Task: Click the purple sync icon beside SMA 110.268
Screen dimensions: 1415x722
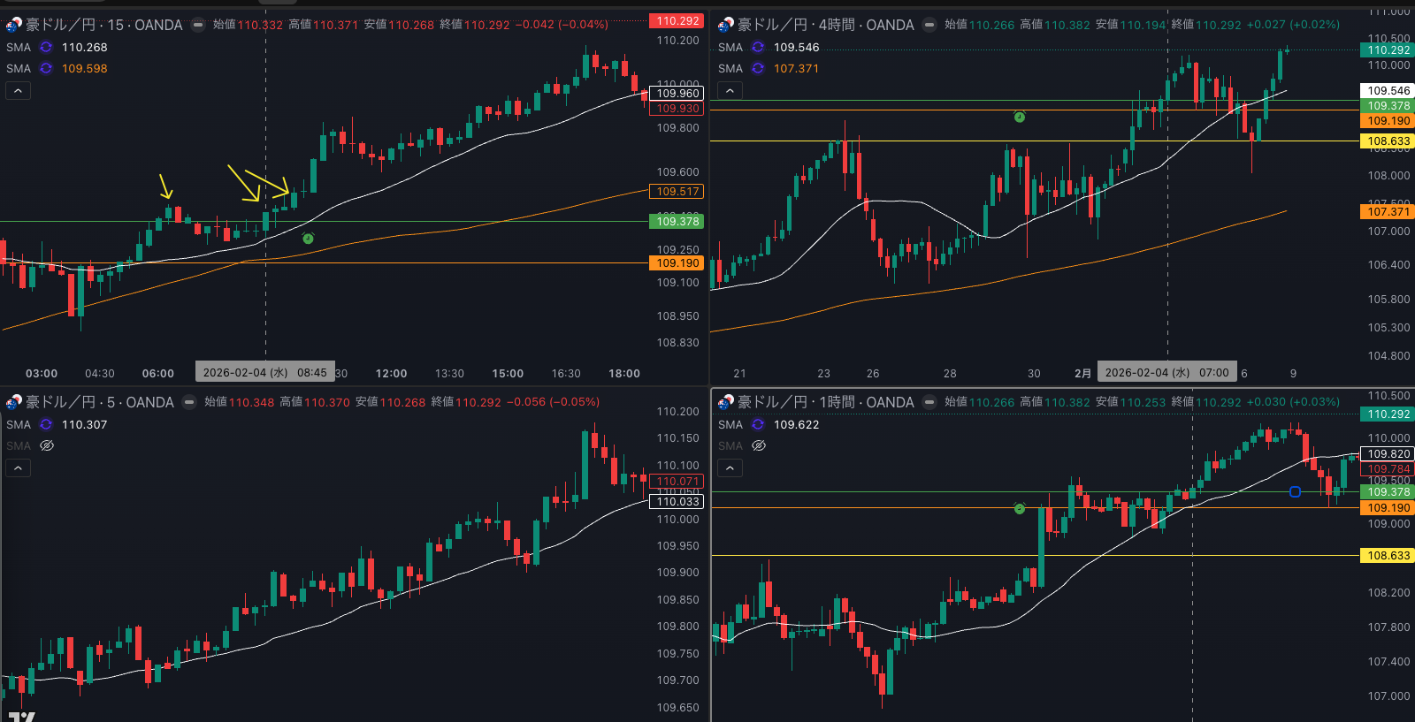Action: (x=46, y=48)
